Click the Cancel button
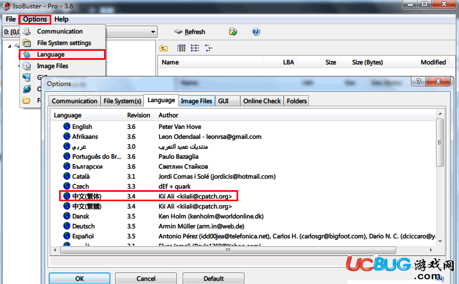 click(x=146, y=278)
